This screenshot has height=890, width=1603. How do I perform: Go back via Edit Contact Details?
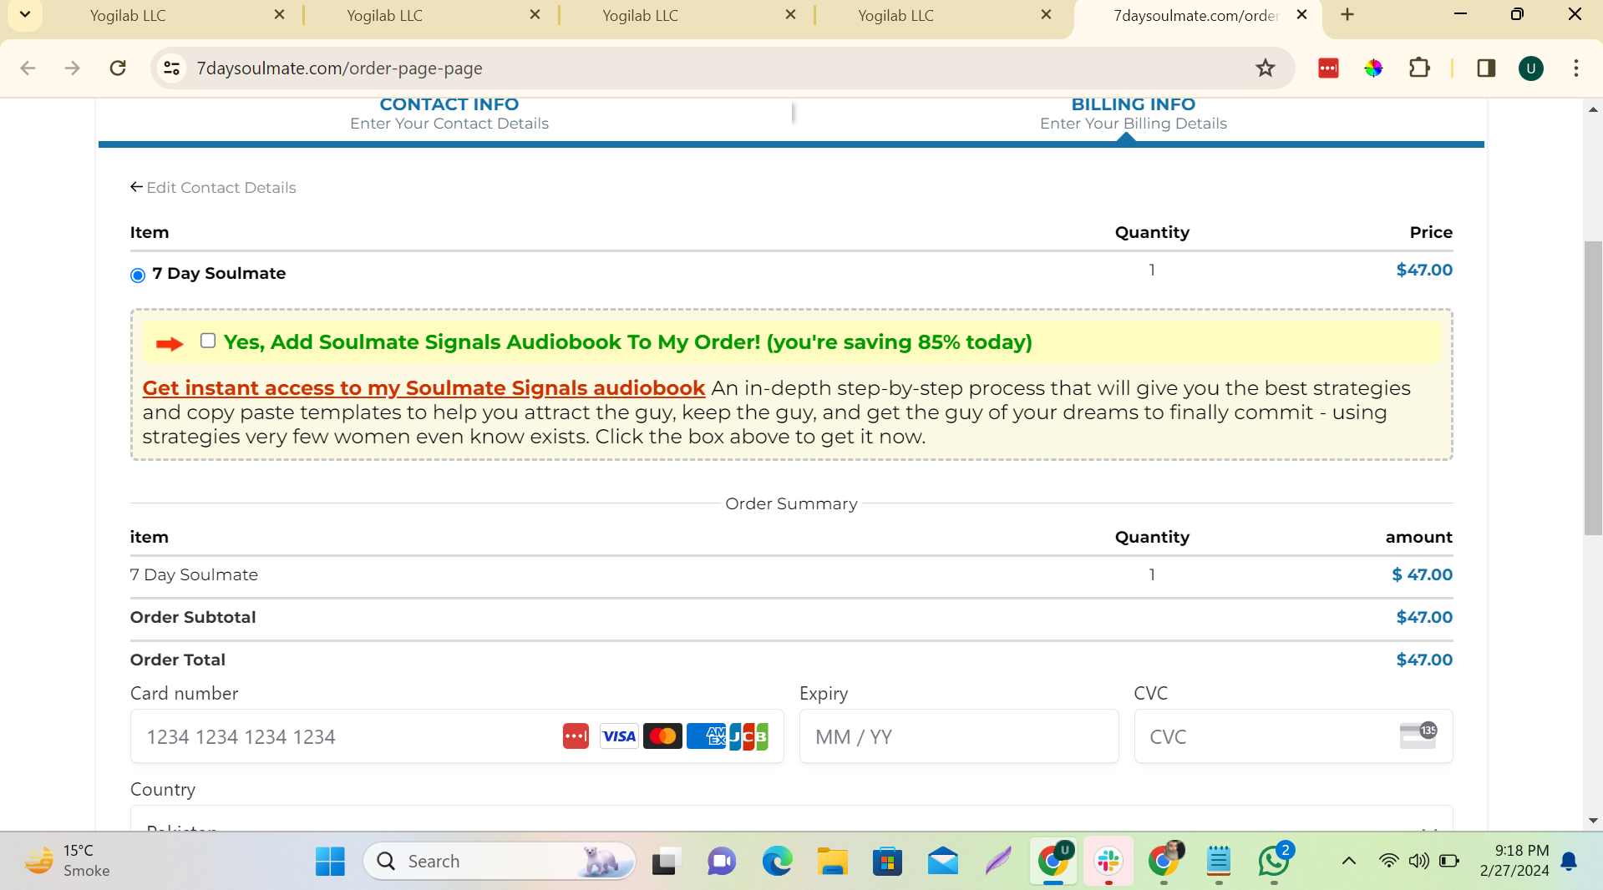[x=213, y=187]
